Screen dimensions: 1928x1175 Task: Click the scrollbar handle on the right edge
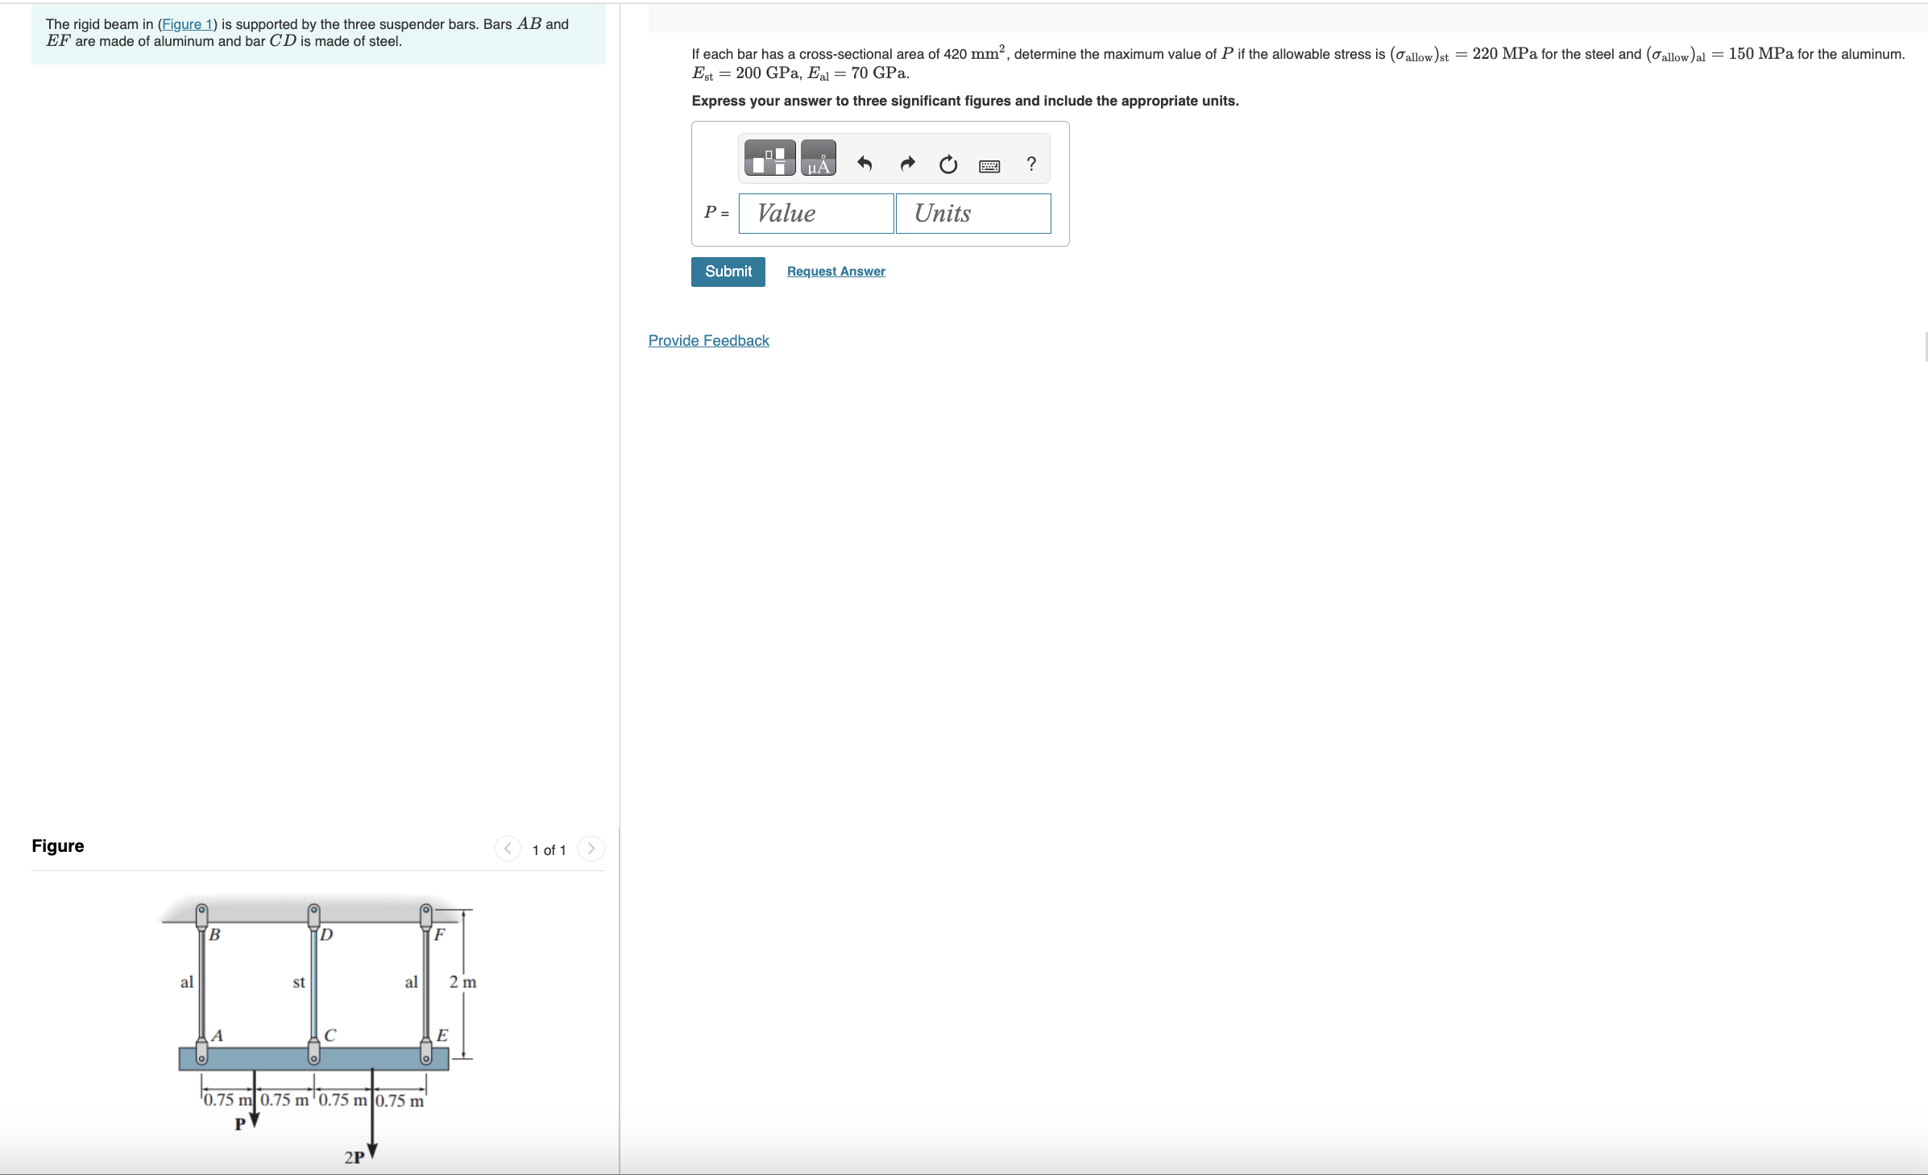(x=1925, y=347)
